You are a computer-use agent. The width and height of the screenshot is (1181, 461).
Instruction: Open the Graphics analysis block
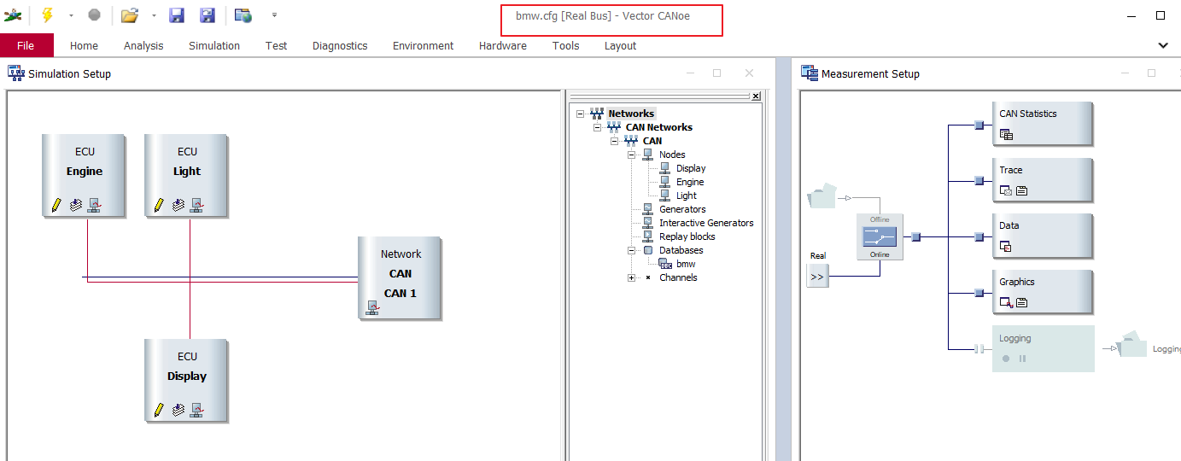(1043, 293)
